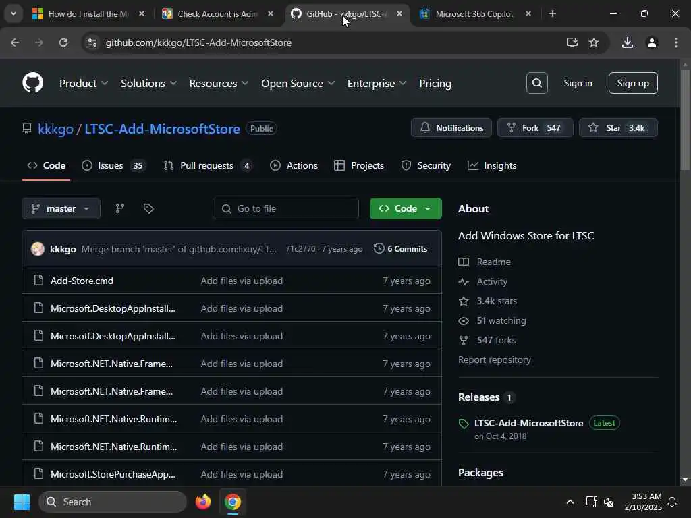Show hidden system tray icons
The height and width of the screenshot is (518, 691).
570,502
